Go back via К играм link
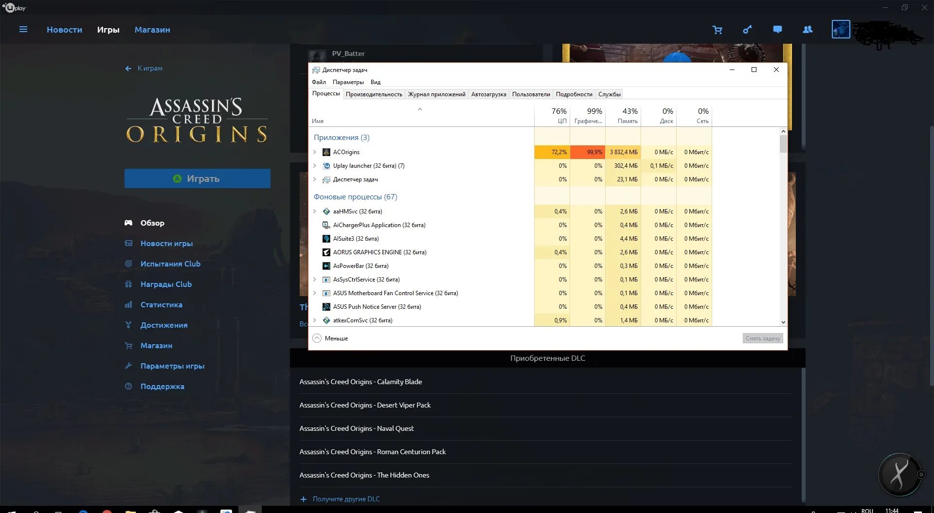 [144, 69]
